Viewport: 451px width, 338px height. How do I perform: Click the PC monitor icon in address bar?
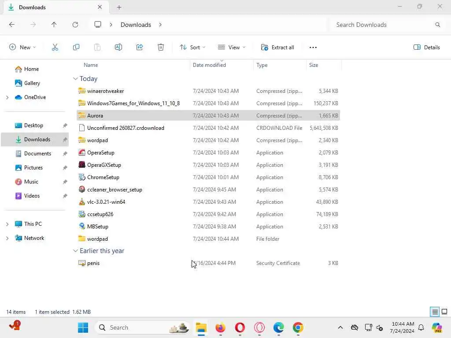click(98, 25)
